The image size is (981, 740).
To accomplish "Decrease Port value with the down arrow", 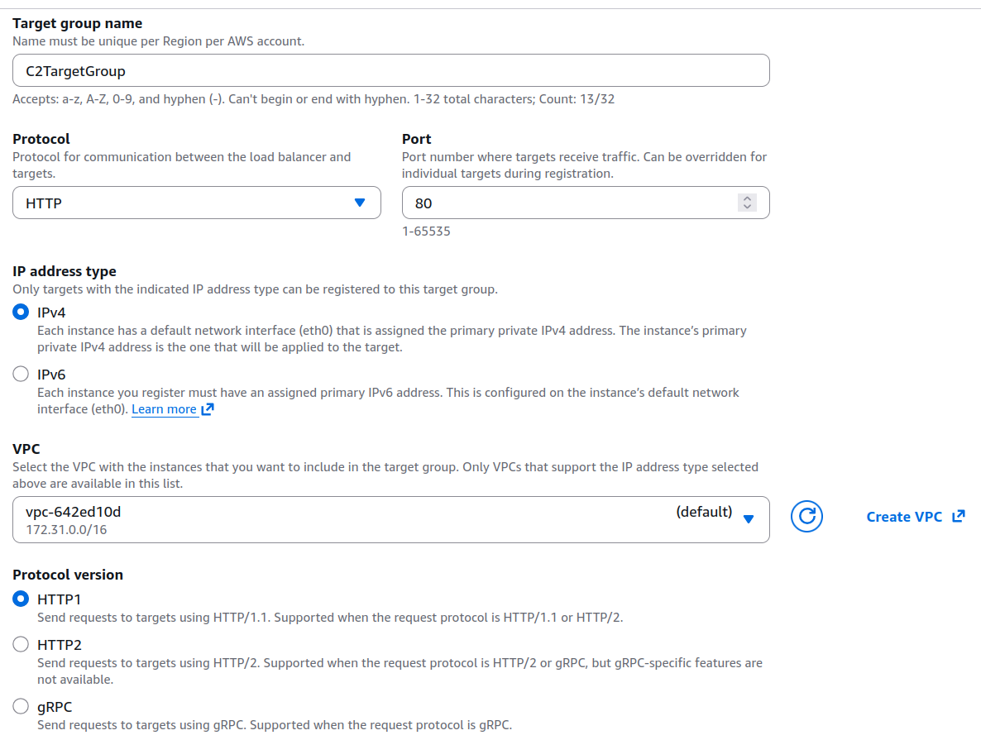I will point(748,207).
